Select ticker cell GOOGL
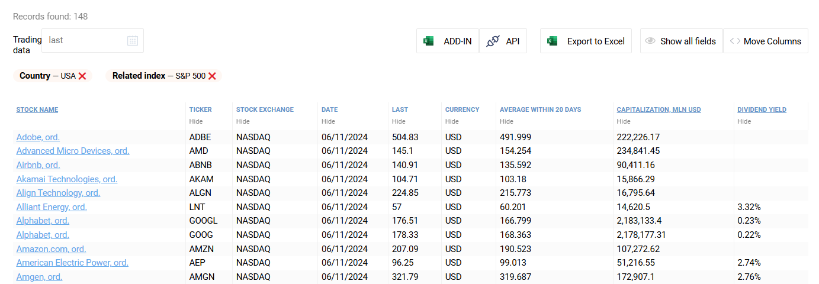Viewport: 819px width, 284px height. pyautogui.click(x=203, y=221)
